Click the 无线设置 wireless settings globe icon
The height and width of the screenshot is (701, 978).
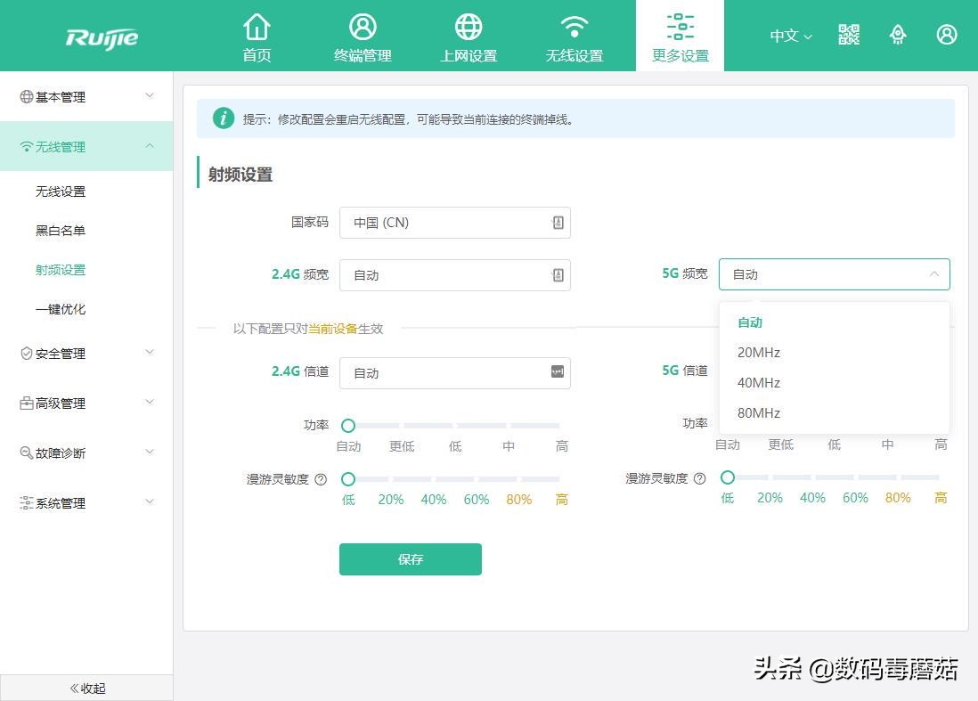coord(574,36)
